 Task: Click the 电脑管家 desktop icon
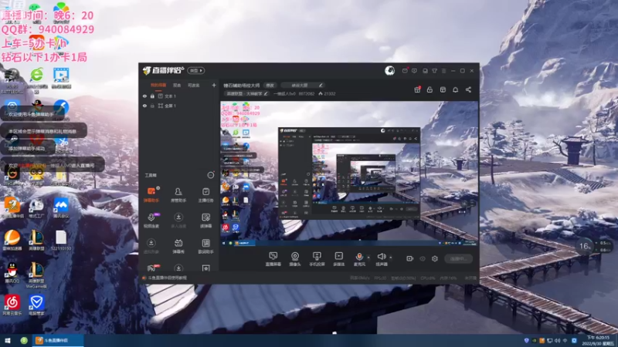click(x=36, y=305)
